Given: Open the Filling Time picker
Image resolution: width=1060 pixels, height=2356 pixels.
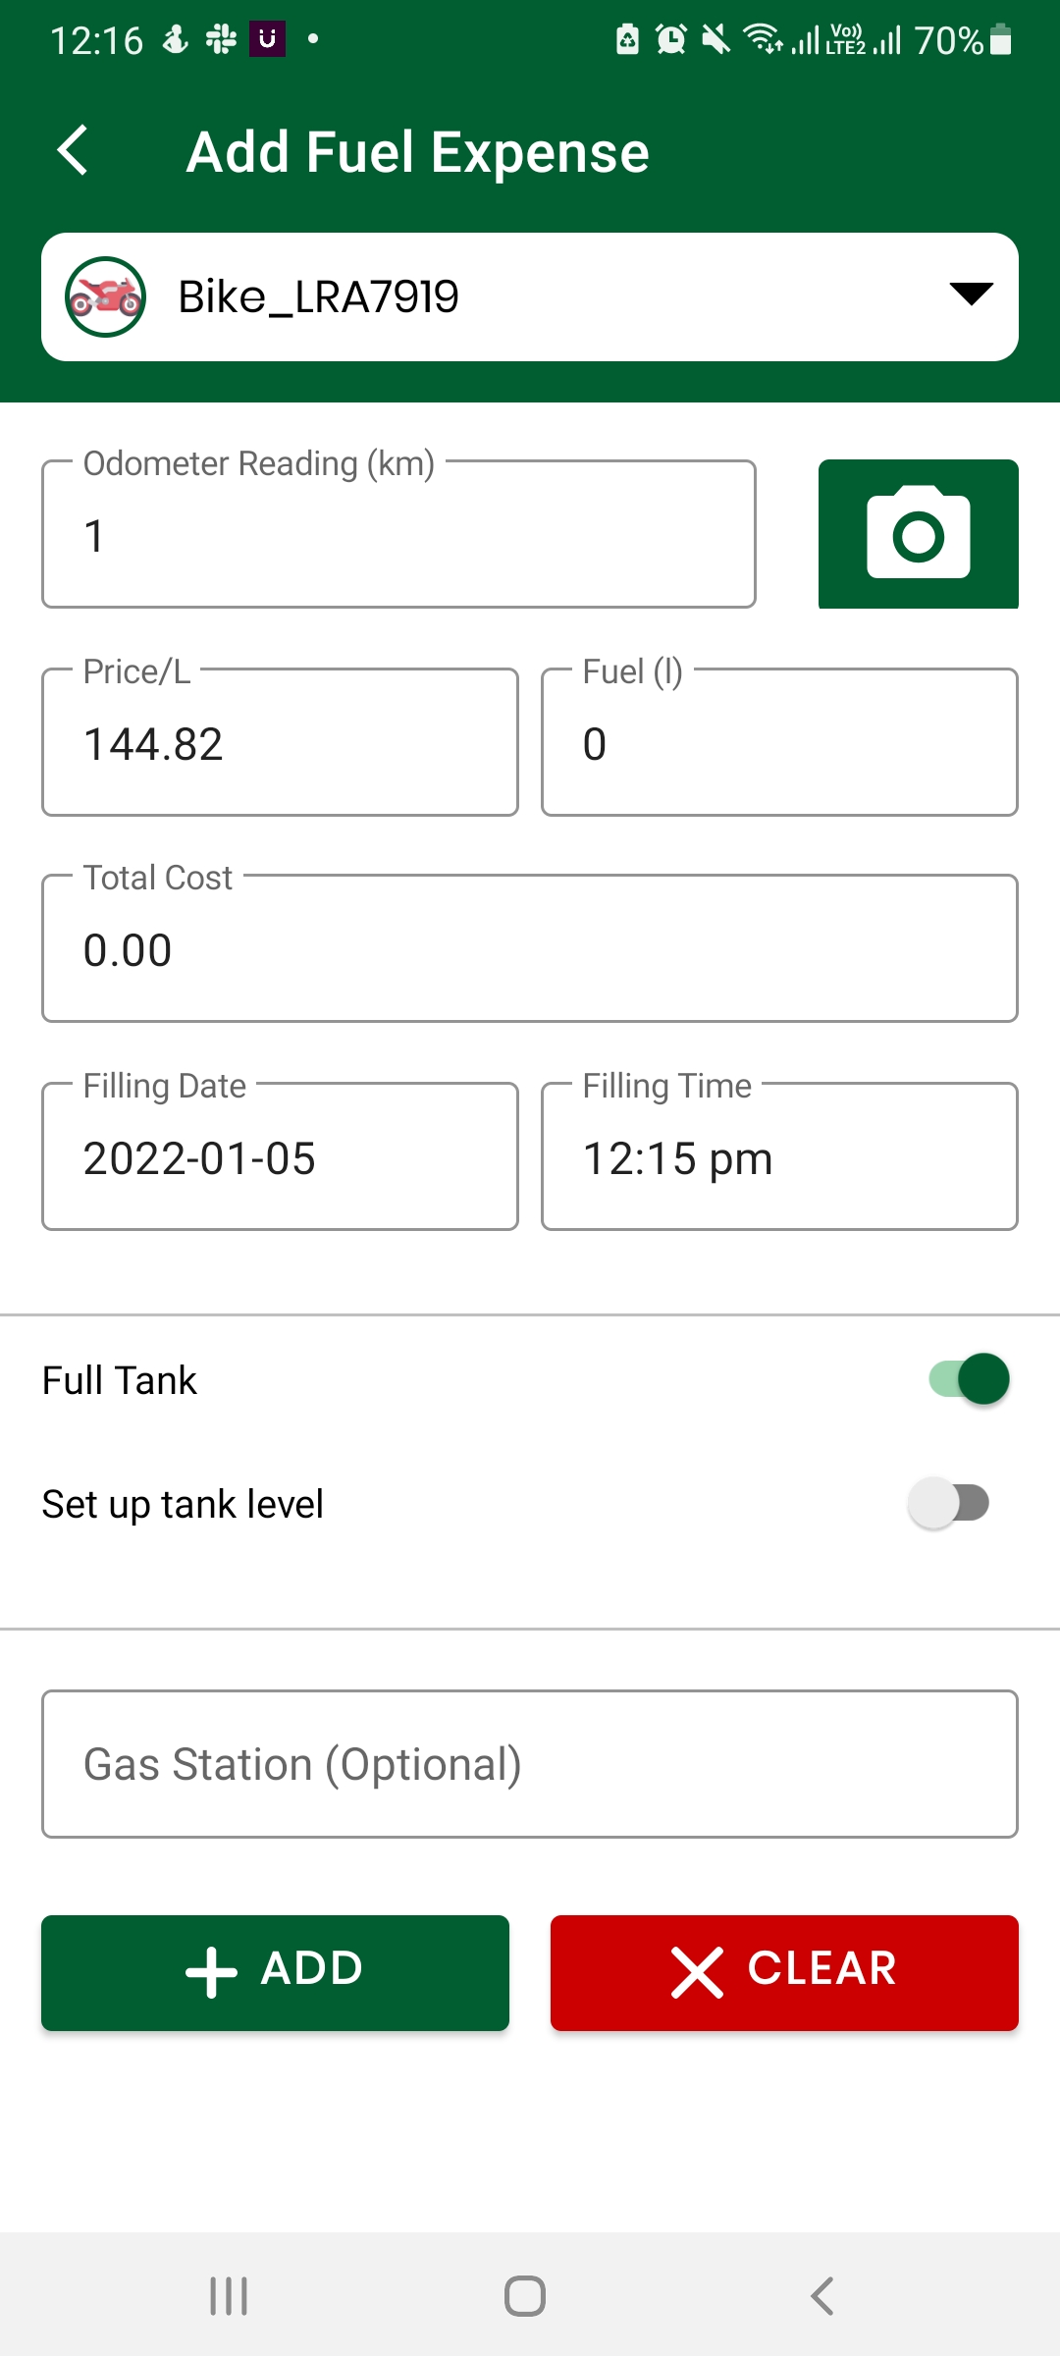Looking at the screenshot, I should 779,1156.
